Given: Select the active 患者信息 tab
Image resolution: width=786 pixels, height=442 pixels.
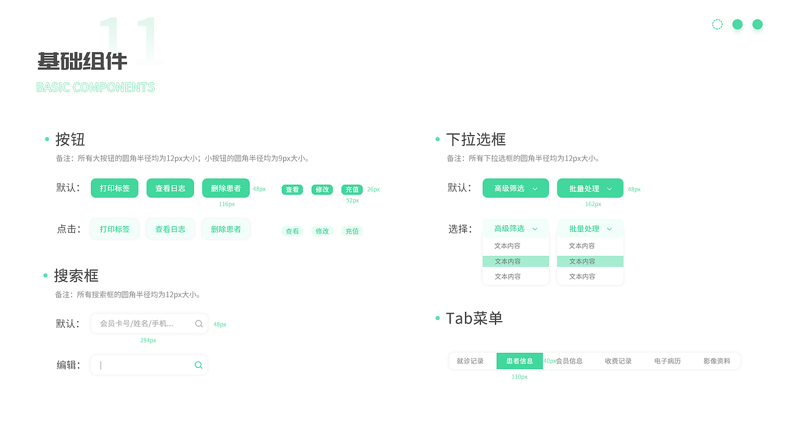Looking at the screenshot, I should [x=519, y=361].
